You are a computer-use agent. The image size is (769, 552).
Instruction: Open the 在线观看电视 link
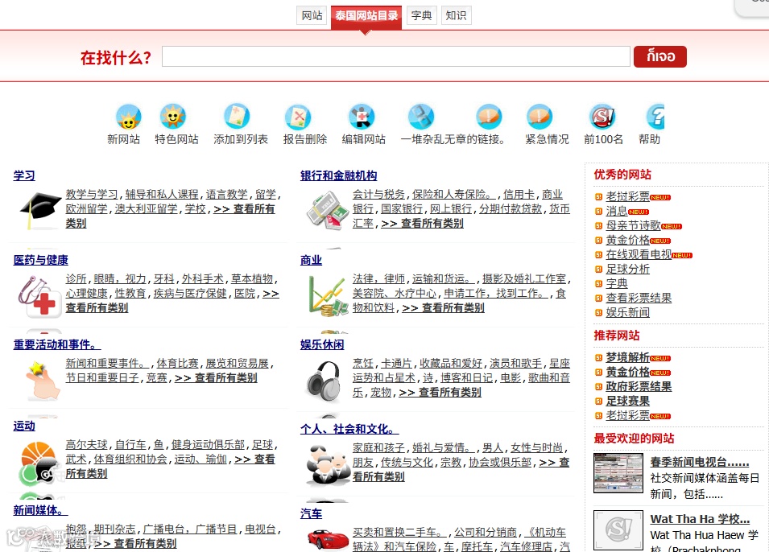pyautogui.click(x=639, y=254)
